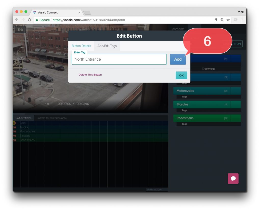Screen dimensions: 261x212
Task: Select the Traffic Patterns tab
Action: coord(23,118)
